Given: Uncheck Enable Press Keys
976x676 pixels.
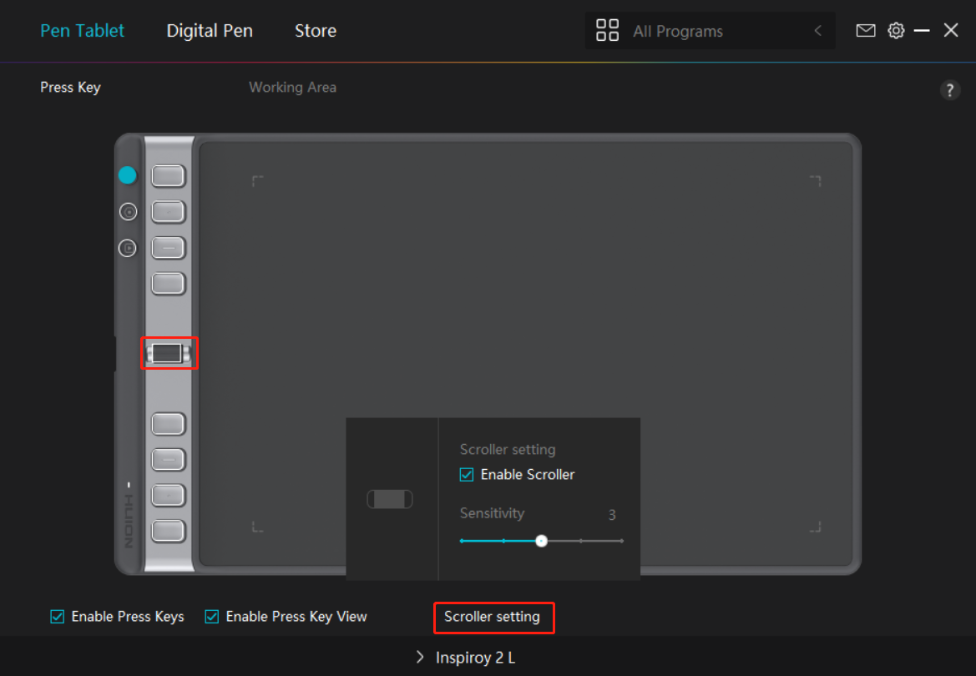Looking at the screenshot, I should coord(58,617).
